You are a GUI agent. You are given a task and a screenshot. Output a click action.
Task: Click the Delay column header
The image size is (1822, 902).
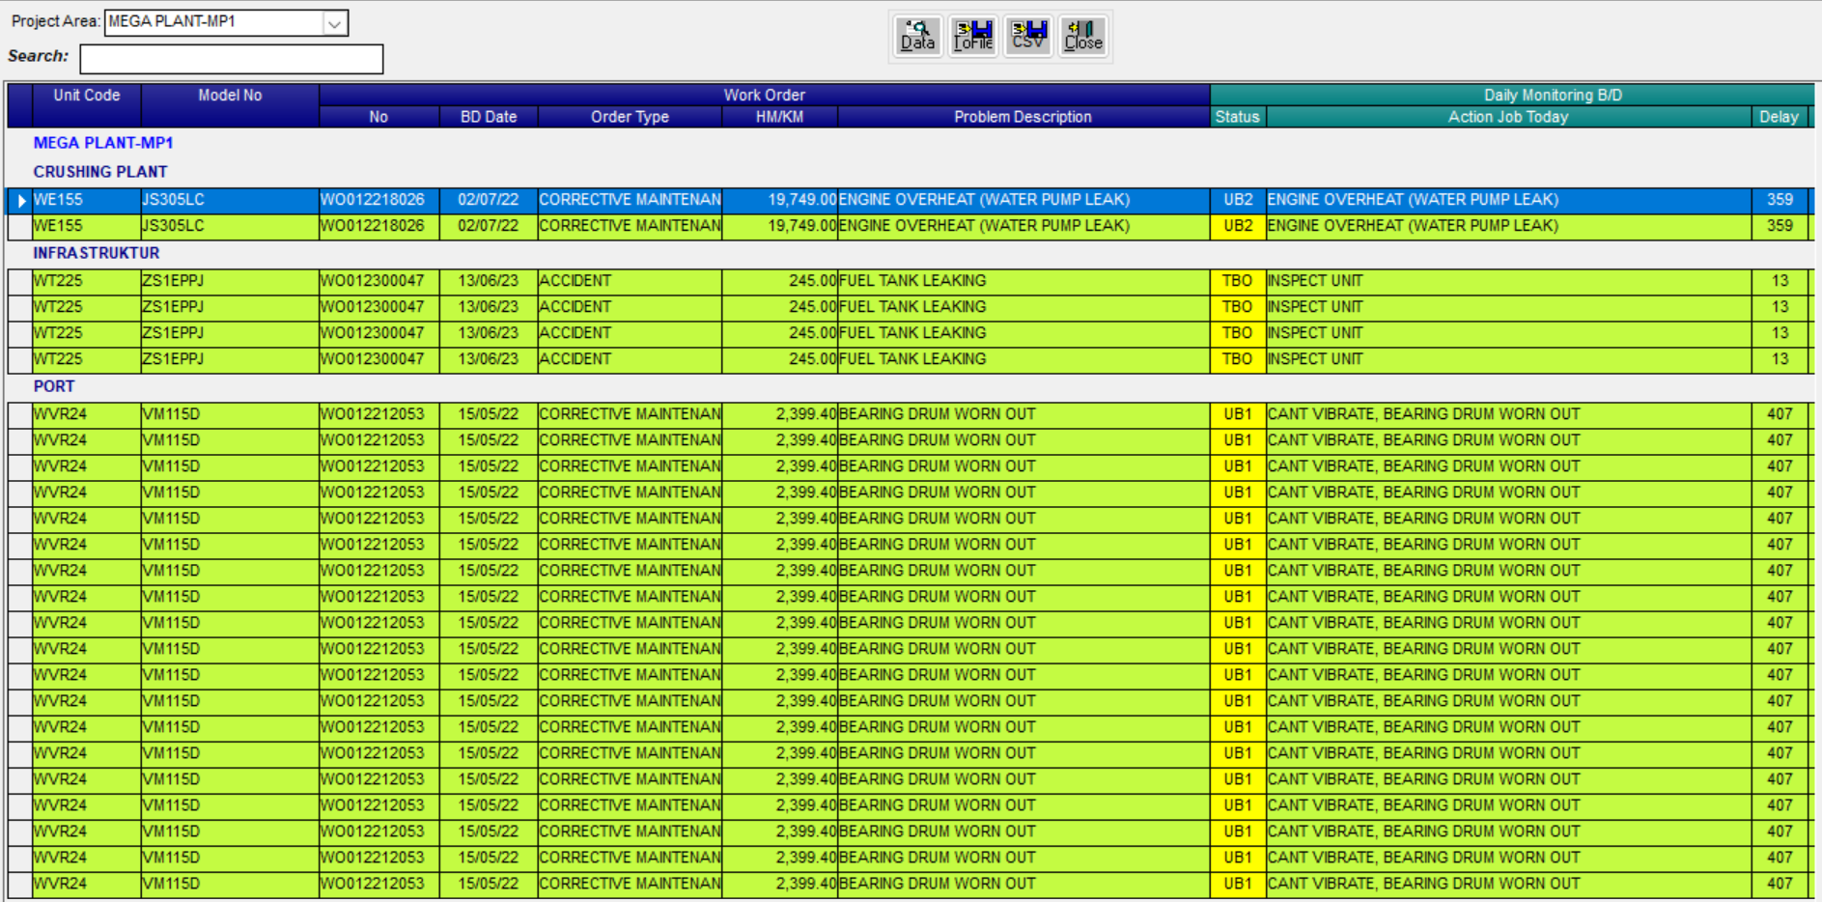point(1779,117)
